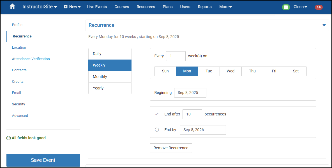Toggle the Mon day button
Image resolution: width=332 pixels, height=168 pixels.
pyautogui.click(x=187, y=71)
